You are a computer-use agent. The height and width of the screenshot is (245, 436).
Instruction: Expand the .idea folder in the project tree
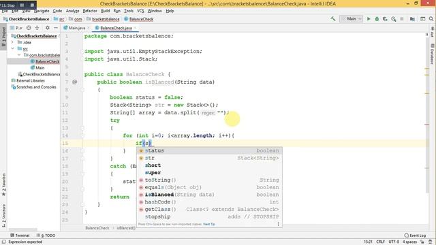point(12,42)
